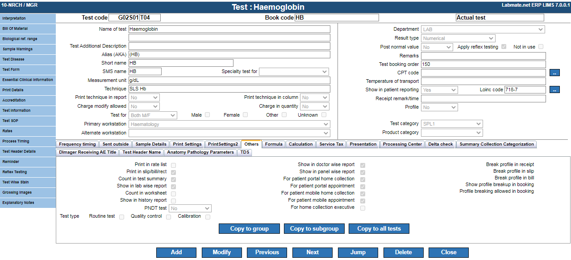This screenshot has width=571, height=260.
Task: Open the TDS tab
Action: tap(245, 152)
